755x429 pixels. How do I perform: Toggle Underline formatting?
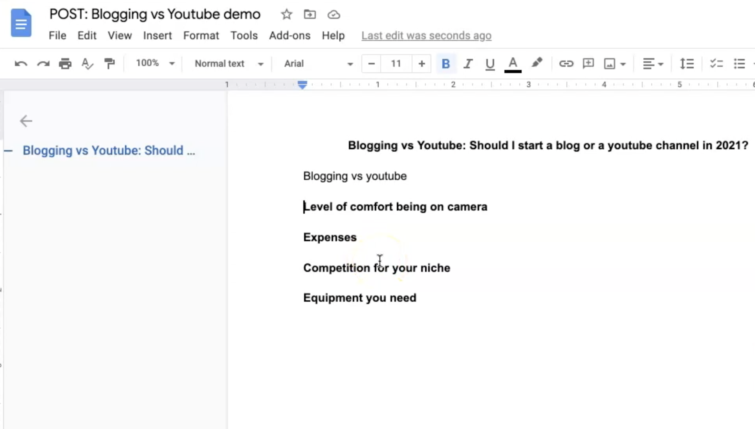(490, 64)
